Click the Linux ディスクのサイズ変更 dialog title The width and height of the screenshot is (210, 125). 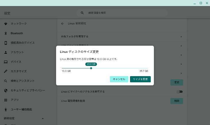click(x=79, y=52)
